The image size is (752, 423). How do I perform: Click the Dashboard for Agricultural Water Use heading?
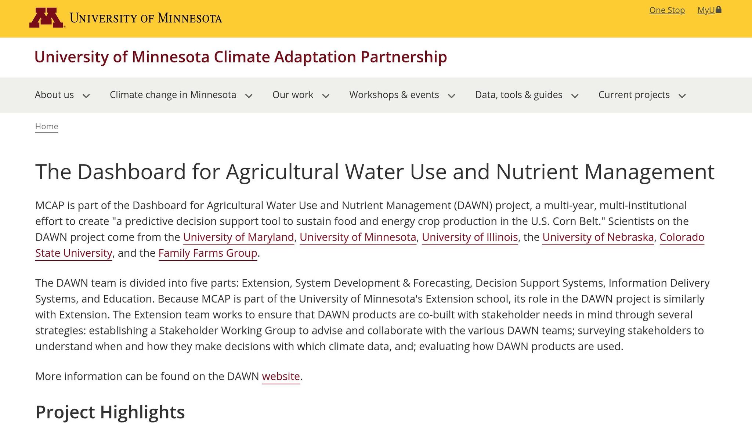coord(375,171)
